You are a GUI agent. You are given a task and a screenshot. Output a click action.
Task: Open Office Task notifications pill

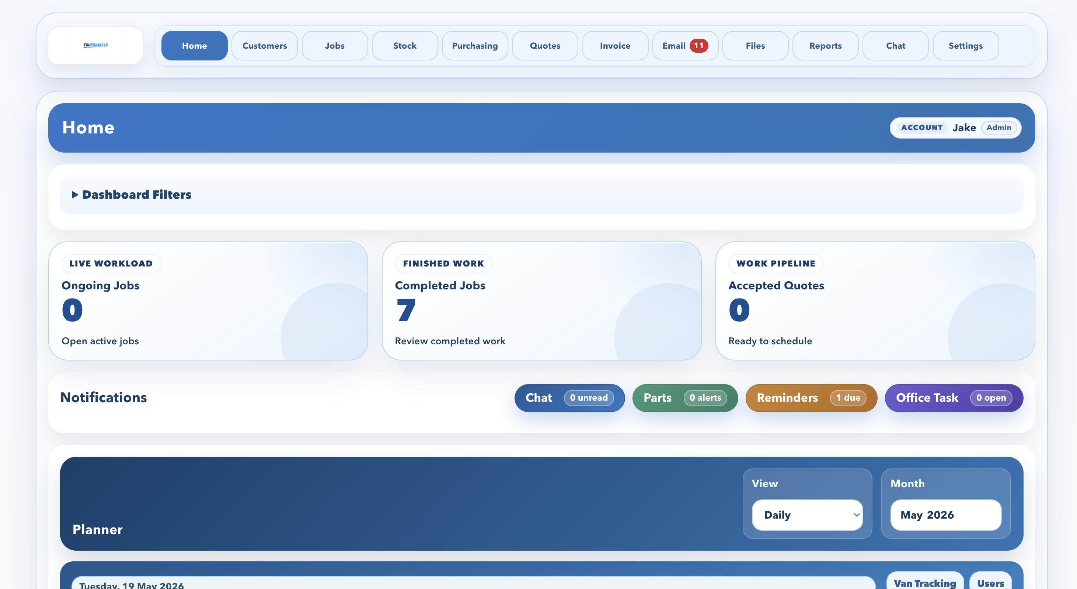point(954,398)
